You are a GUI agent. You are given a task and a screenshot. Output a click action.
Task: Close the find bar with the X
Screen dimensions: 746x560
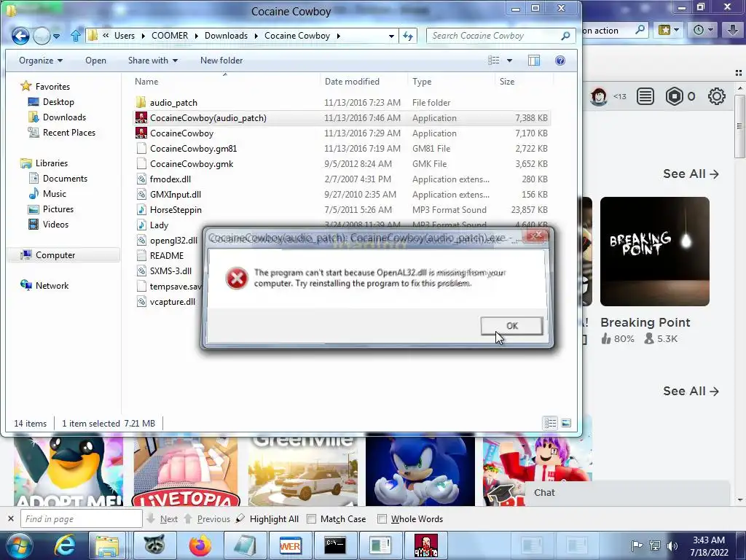pos(10,518)
